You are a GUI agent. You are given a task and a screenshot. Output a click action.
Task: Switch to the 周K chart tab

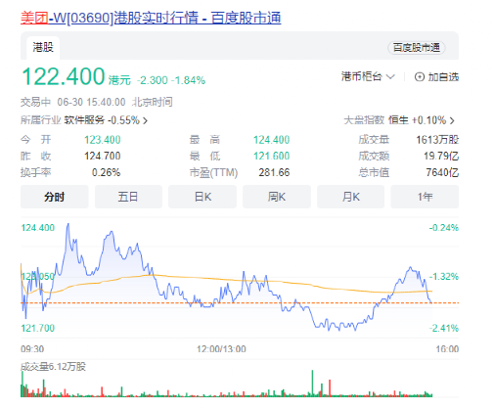pyautogui.click(x=277, y=197)
